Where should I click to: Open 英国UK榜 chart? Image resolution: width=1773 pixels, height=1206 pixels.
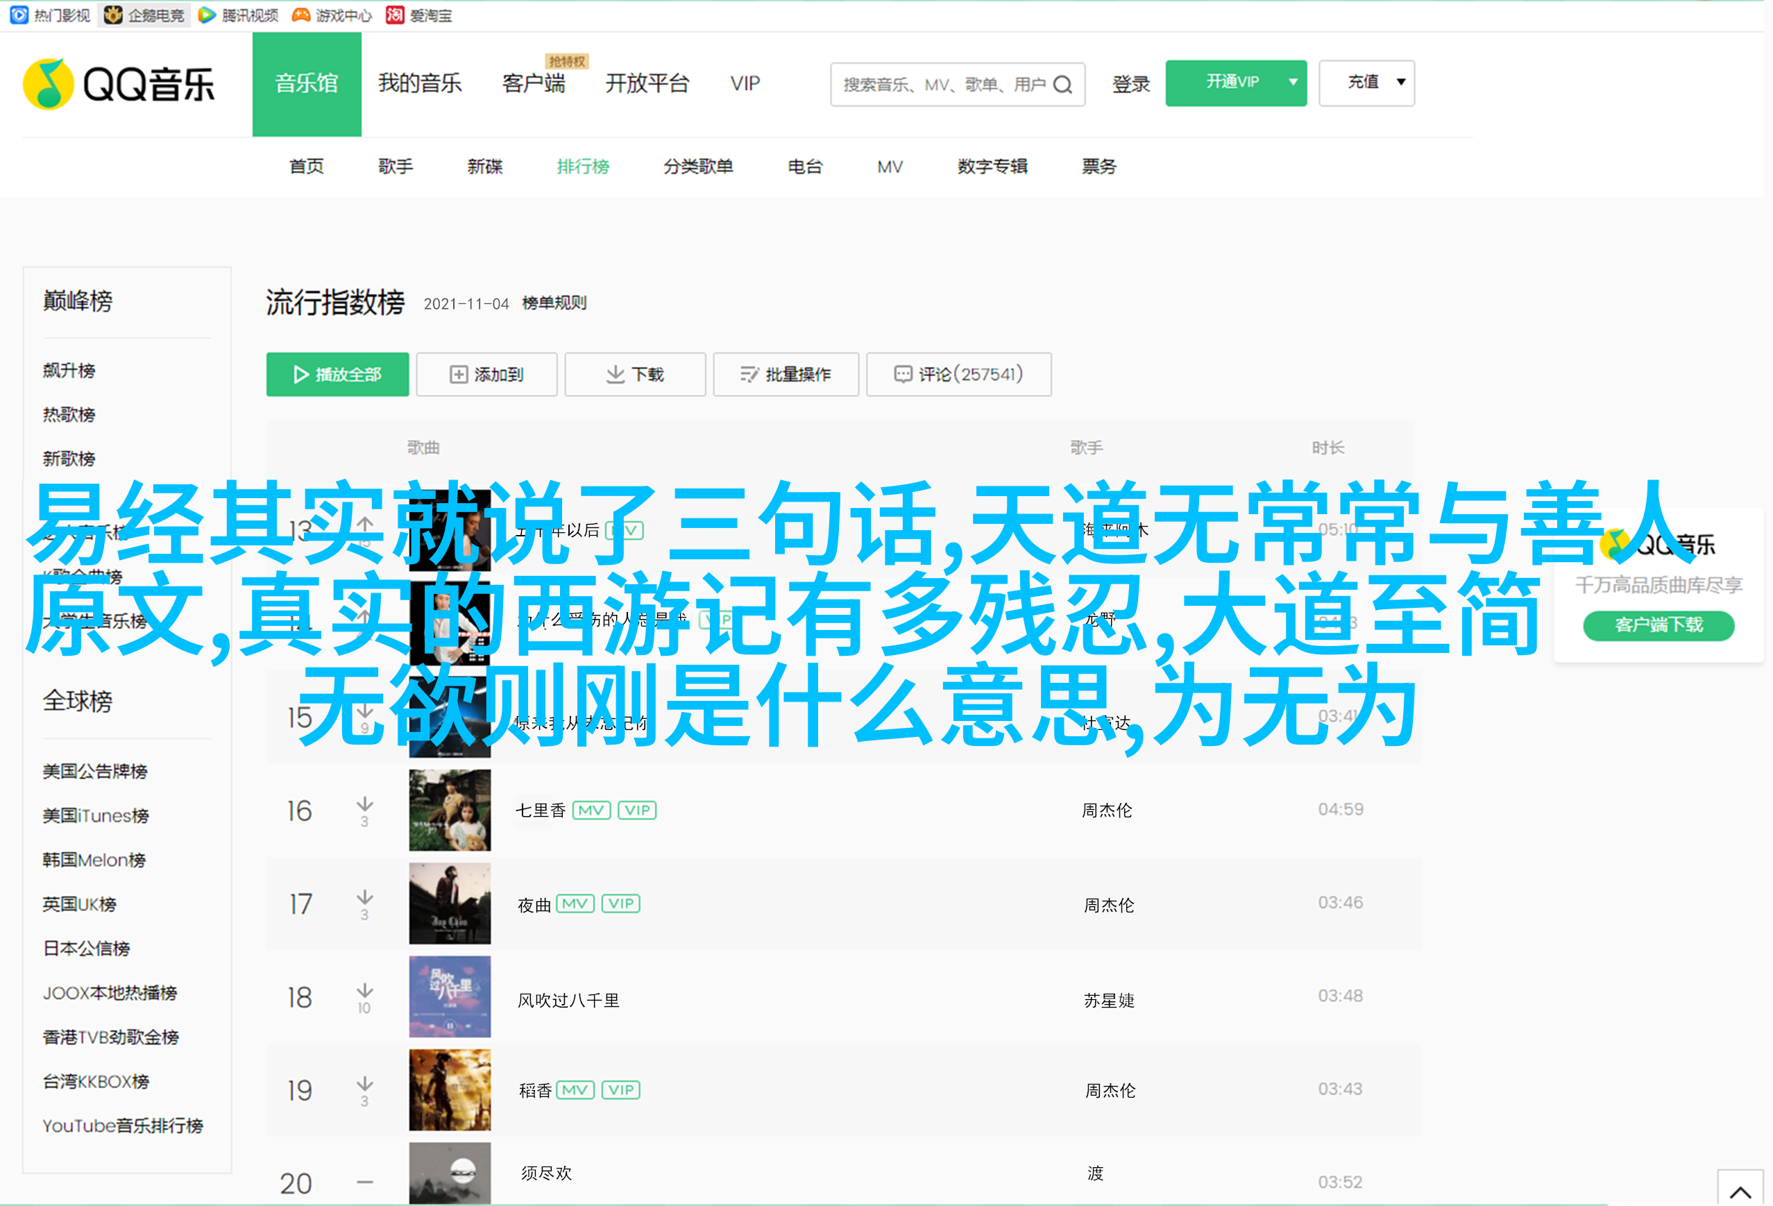coord(80,904)
